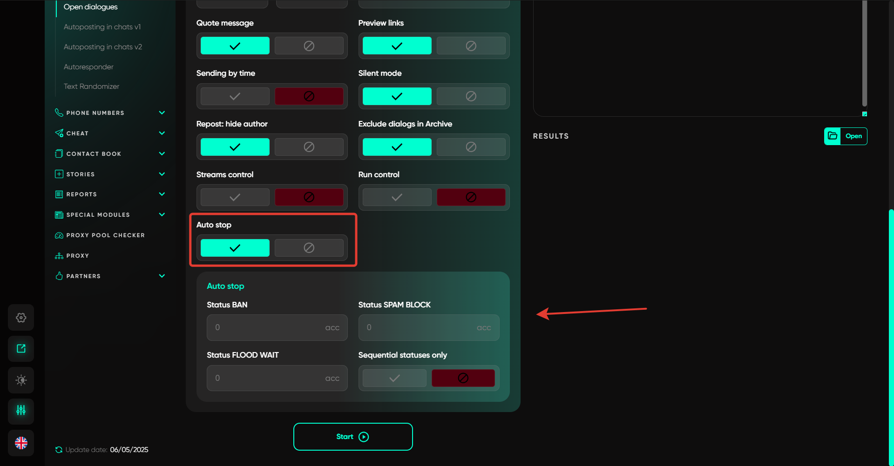Click the Proxy Pool Checker gauge icon
The height and width of the screenshot is (466, 894).
pyautogui.click(x=59, y=235)
